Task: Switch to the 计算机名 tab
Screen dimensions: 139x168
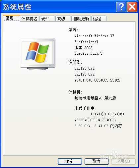Action: coord(29,19)
